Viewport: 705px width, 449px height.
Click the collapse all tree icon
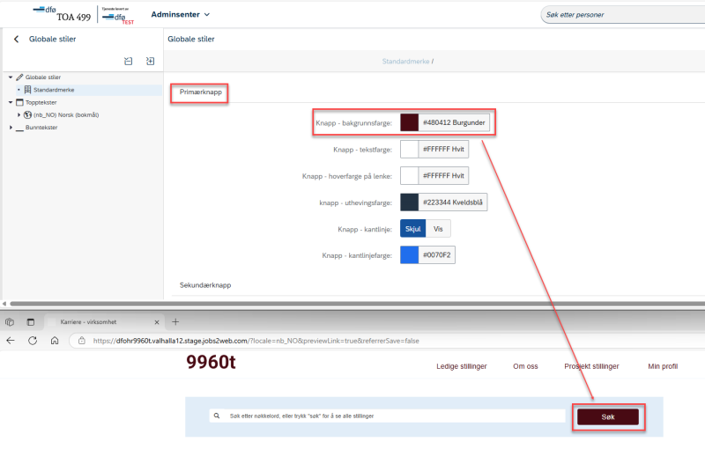click(x=128, y=61)
